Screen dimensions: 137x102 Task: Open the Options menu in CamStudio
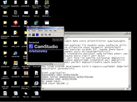tap(40, 31)
